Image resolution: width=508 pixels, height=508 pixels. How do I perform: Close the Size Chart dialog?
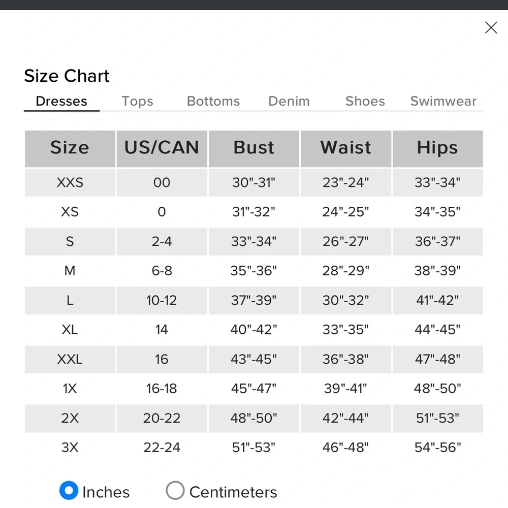pyautogui.click(x=491, y=28)
